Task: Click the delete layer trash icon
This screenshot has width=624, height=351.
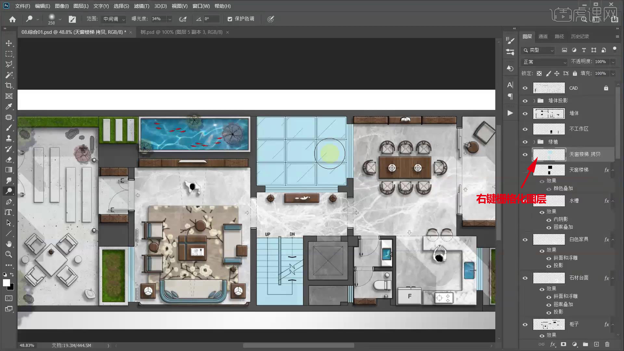Action: point(607,344)
